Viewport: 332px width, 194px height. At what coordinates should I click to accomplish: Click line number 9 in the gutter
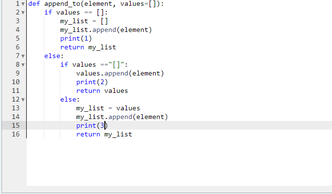pos(17,73)
